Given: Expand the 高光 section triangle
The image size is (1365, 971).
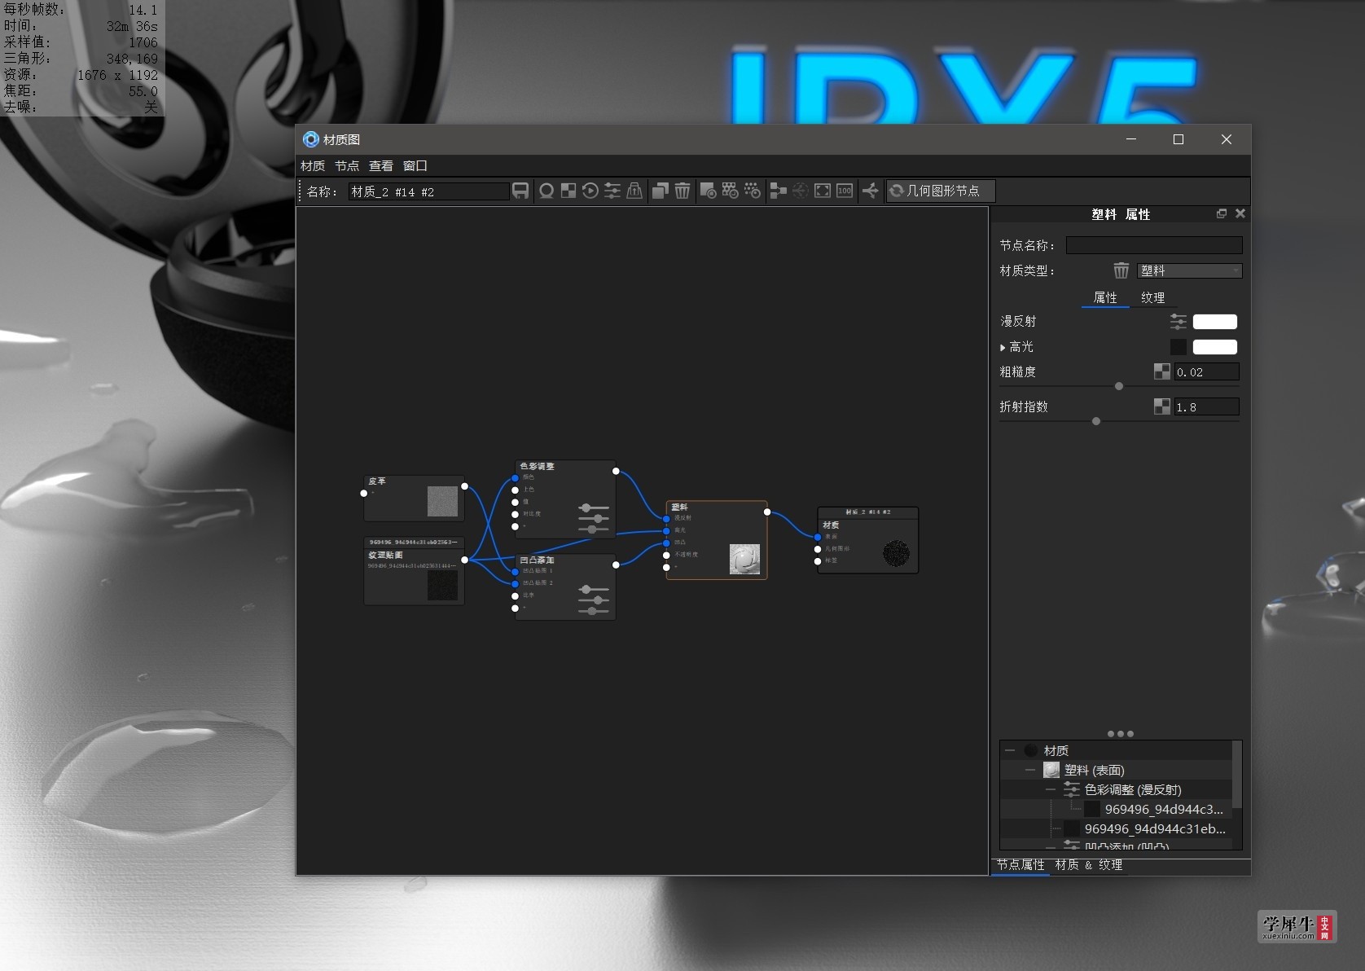Looking at the screenshot, I should [1003, 347].
